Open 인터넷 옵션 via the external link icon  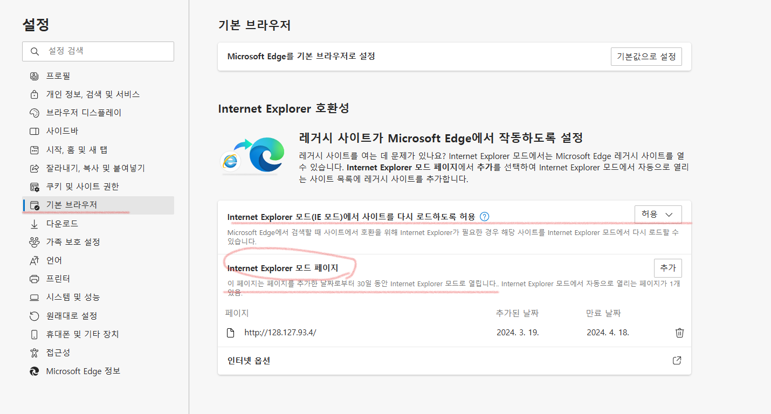pyautogui.click(x=677, y=361)
